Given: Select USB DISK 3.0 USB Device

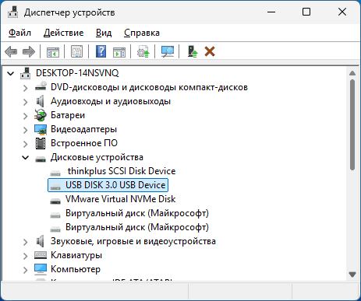Looking at the screenshot, I should tap(115, 185).
